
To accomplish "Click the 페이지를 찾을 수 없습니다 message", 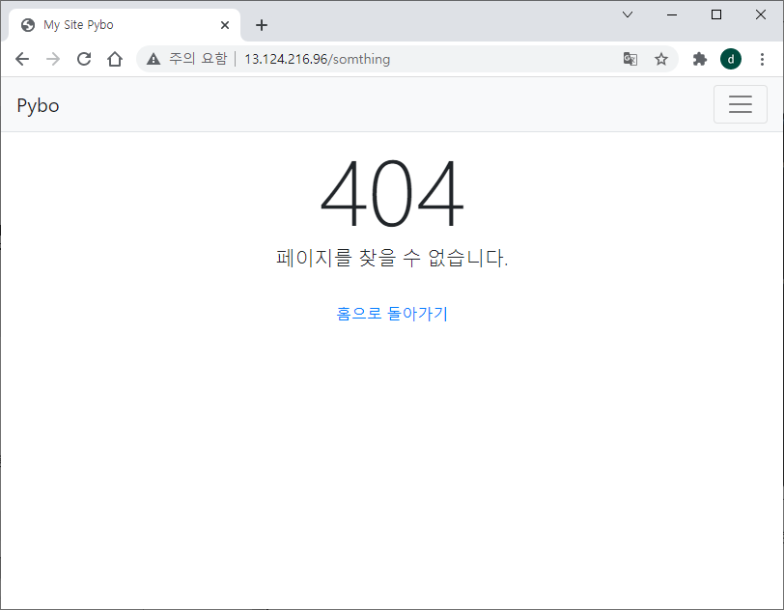I will click(392, 258).
